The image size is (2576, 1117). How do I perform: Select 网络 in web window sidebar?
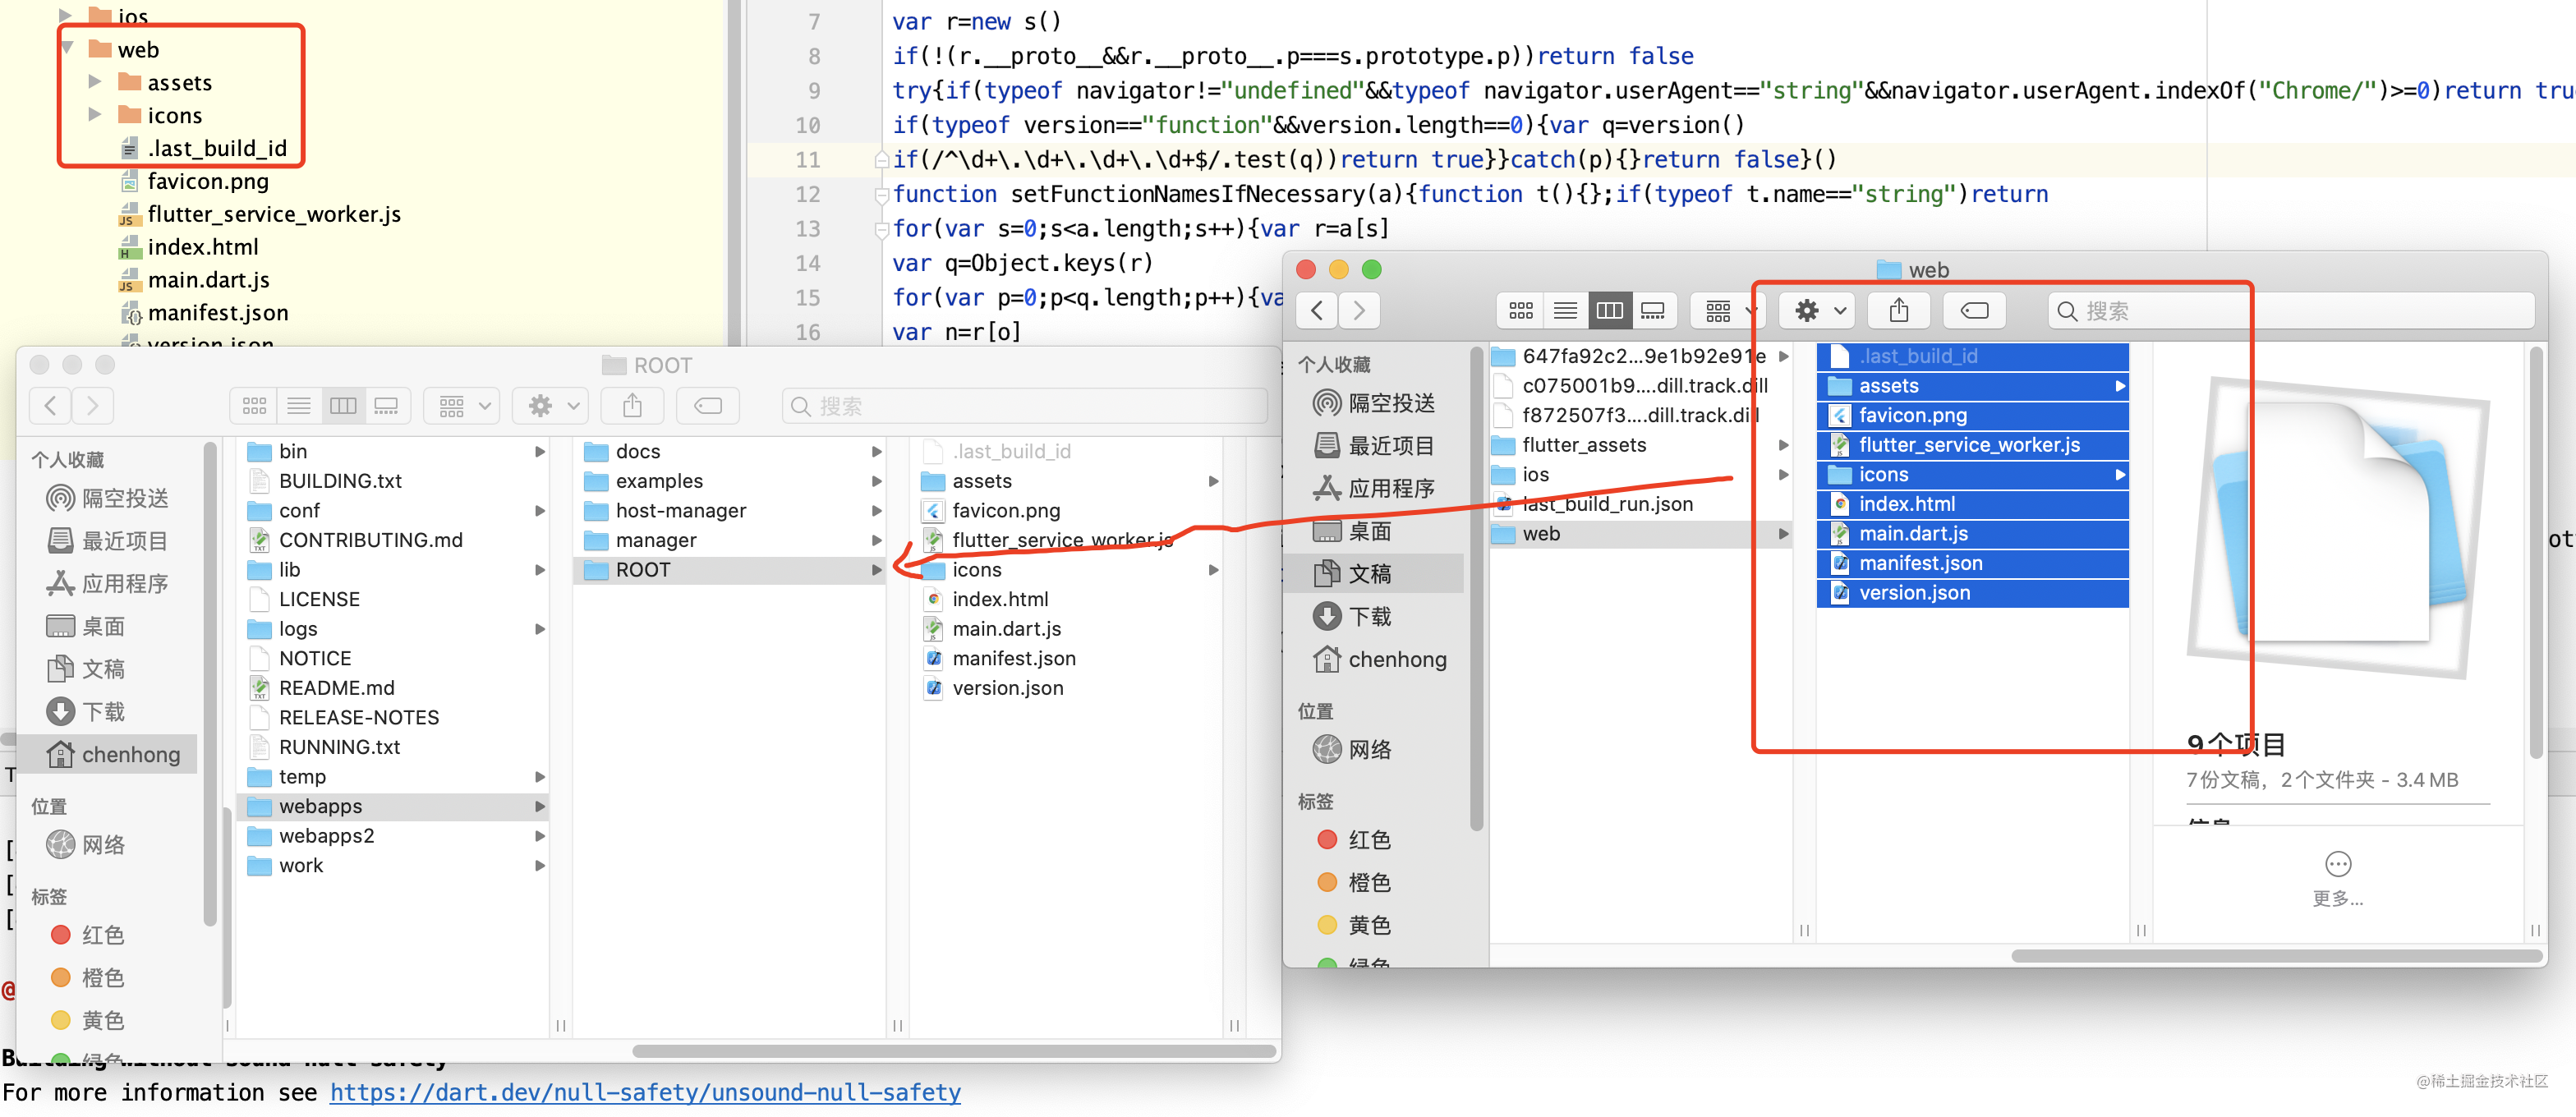pos(1354,750)
